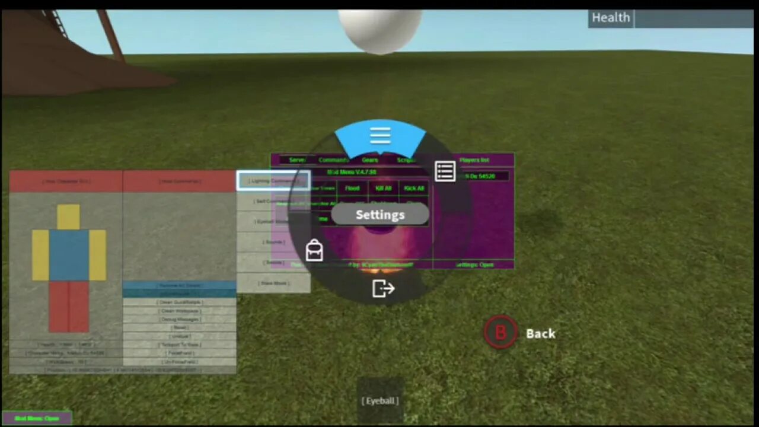Switch to the Scripts tab
The image size is (759, 427).
click(x=406, y=160)
